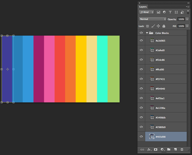Click the pink color block on canvas
The image size is (192, 155).
(x=49, y=69)
